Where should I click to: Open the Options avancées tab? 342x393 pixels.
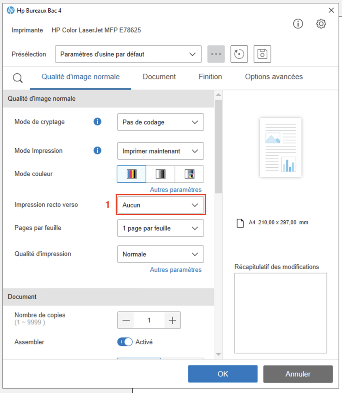click(x=274, y=77)
